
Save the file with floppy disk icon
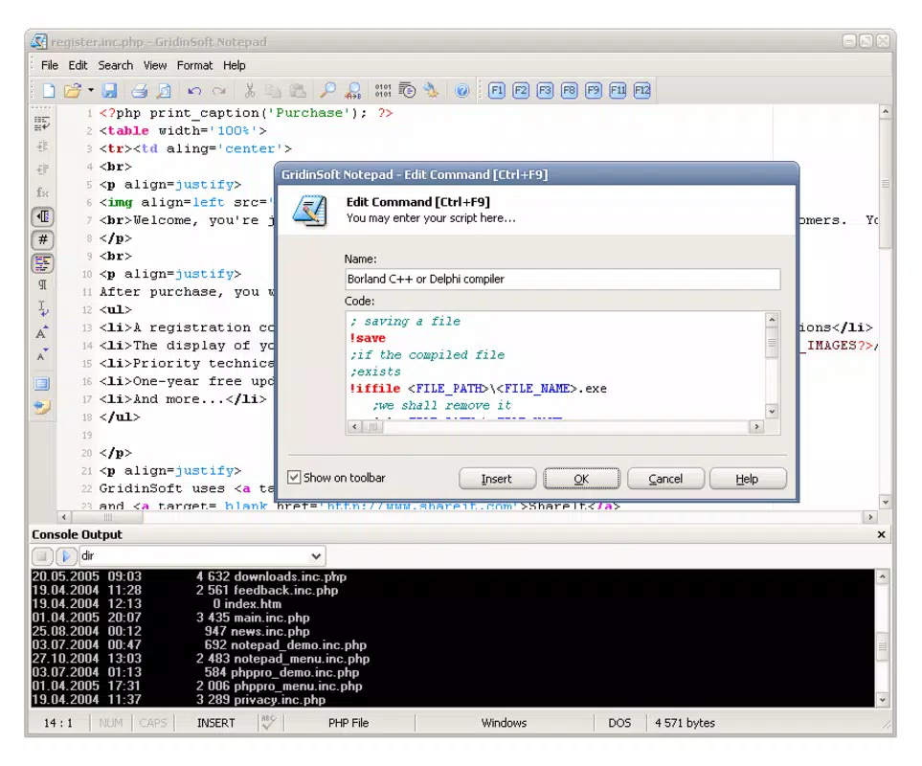click(109, 91)
